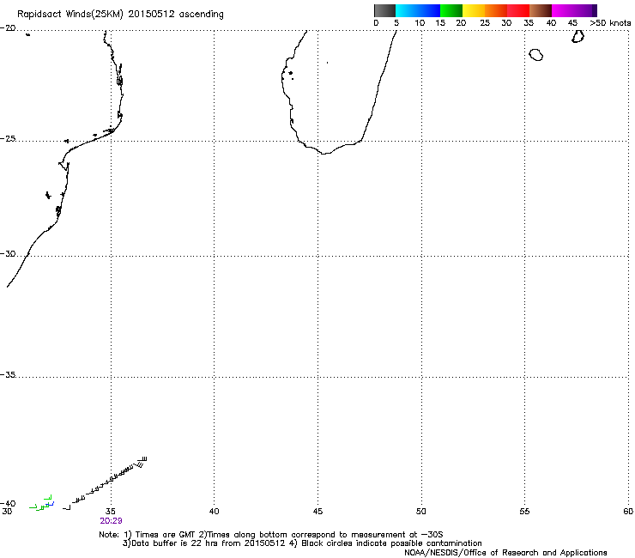Select the 'Times are GMT' note line
This screenshot has width=635, height=558.
pyautogui.click(x=271, y=535)
